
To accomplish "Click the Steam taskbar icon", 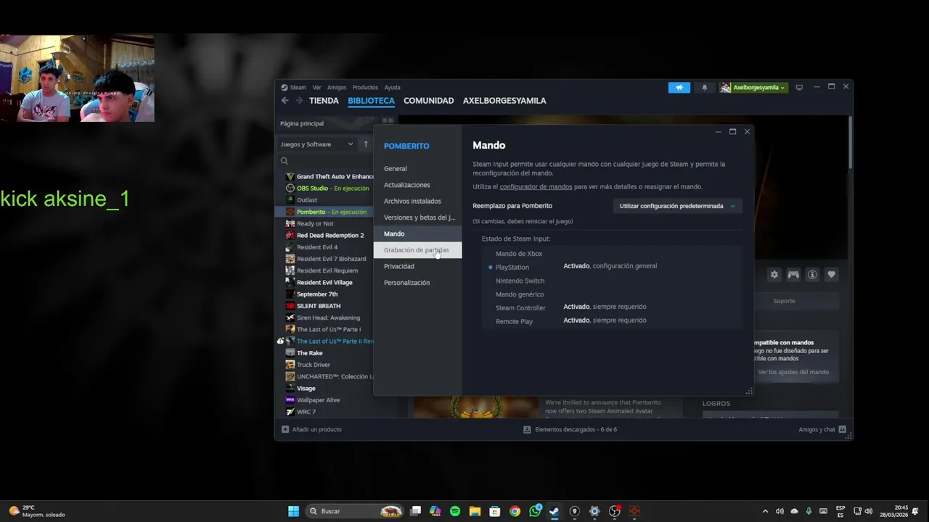I will [x=554, y=511].
